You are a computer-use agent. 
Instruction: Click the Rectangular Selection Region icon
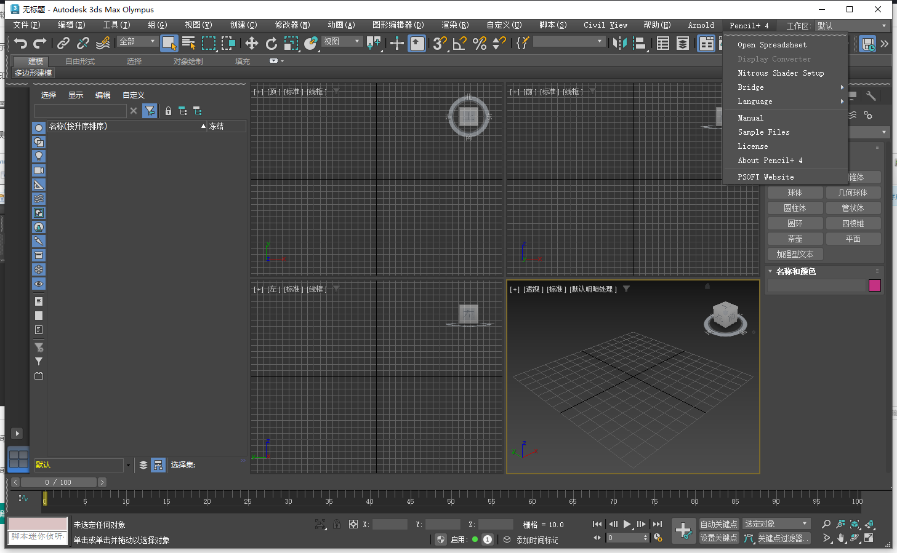[x=209, y=43]
